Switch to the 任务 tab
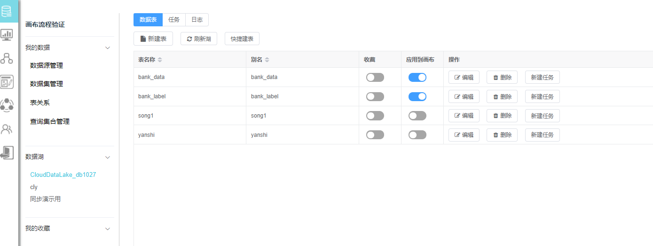 [x=174, y=20]
